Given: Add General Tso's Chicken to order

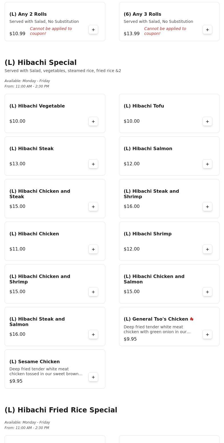Looking at the screenshot, I should (207, 335).
